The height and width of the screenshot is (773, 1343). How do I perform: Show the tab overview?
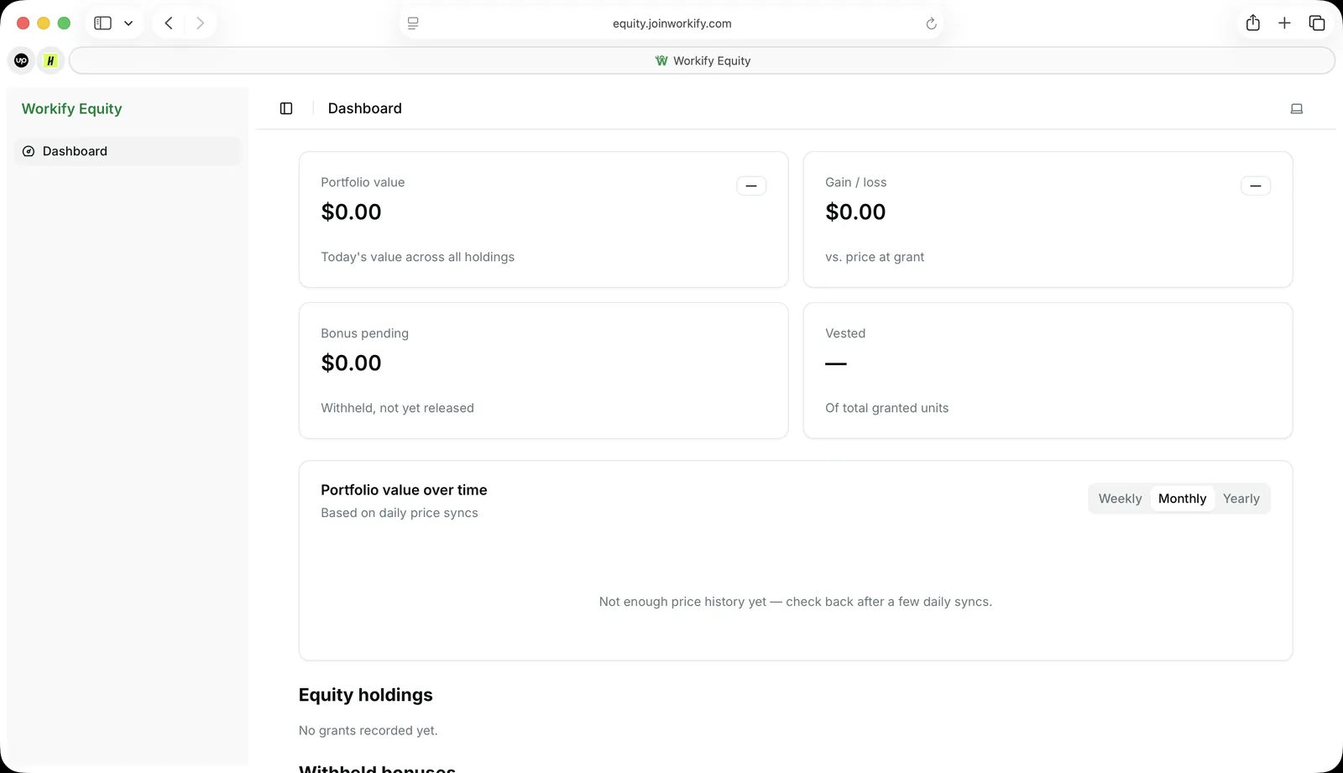pyautogui.click(x=1317, y=24)
